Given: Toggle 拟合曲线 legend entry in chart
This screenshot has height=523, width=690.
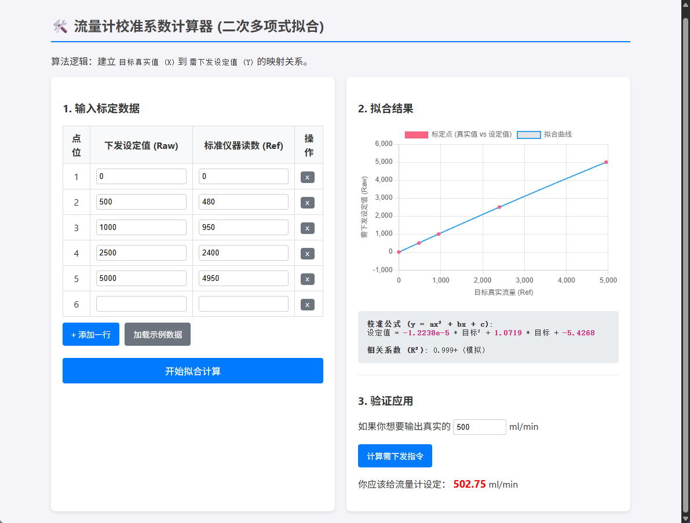Looking at the screenshot, I should pyautogui.click(x=544, y=134).
